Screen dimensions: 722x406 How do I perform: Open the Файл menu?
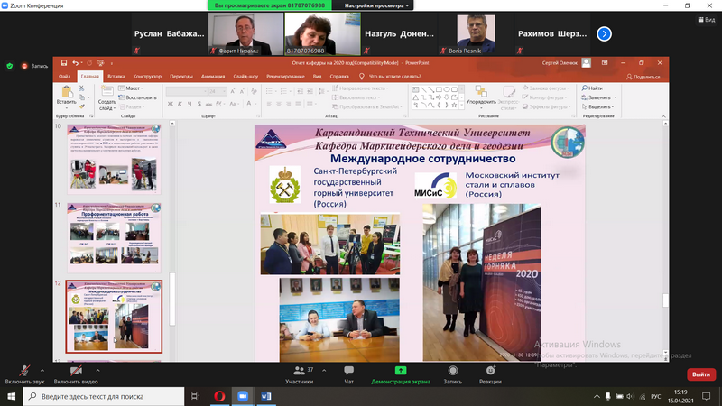[64, 77]
